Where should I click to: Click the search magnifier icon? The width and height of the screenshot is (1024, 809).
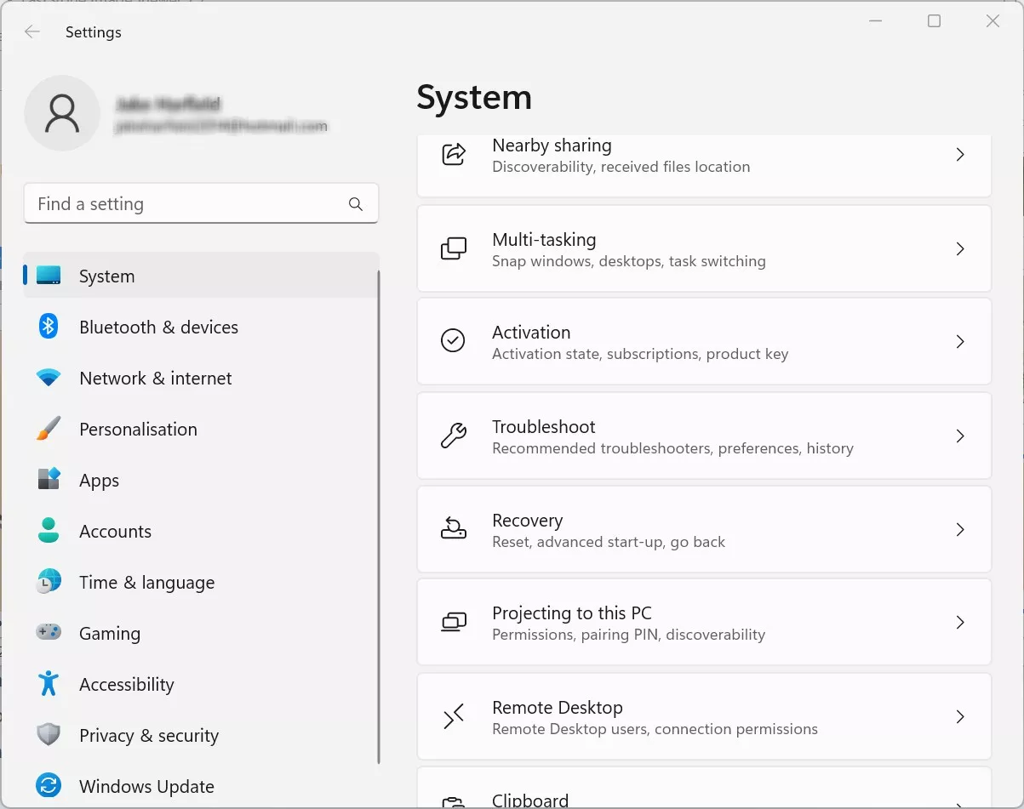pyautogui.click(x=356, y=204)
